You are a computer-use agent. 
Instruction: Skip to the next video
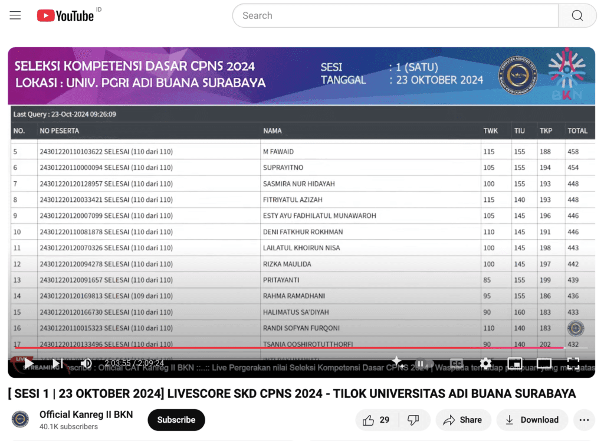point(56,363)
